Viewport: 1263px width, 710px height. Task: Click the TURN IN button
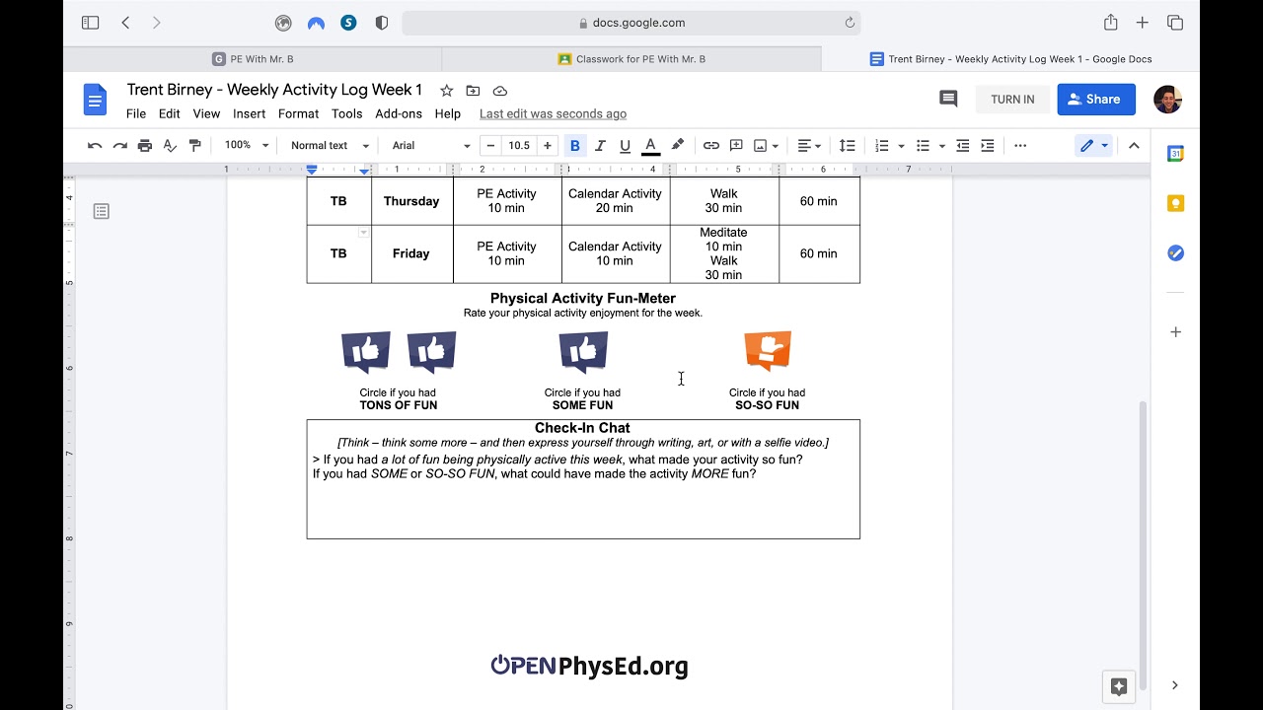coord(1012,100)
